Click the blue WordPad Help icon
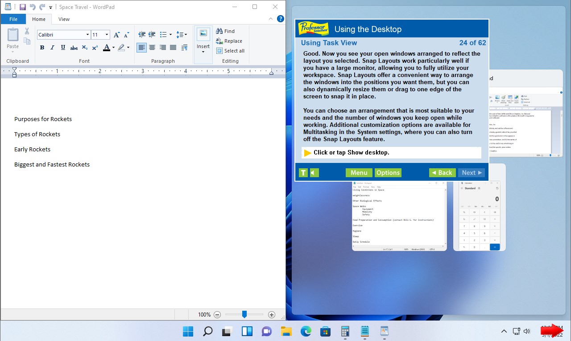The image size is (571, 341). [x=281, y=19]
